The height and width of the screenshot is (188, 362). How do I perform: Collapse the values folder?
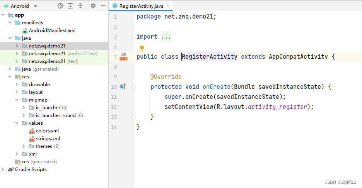[17, 123]
